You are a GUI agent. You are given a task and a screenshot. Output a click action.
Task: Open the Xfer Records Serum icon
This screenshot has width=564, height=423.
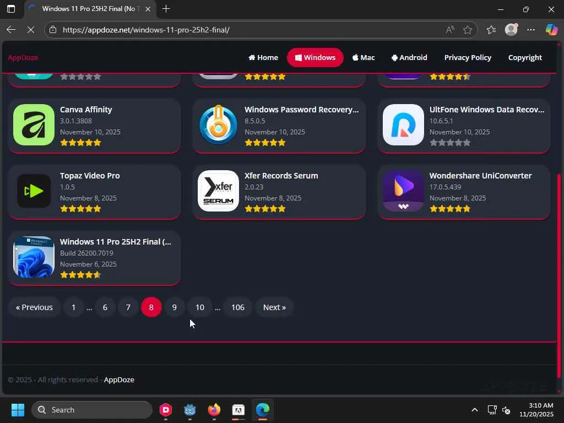[218, 191]
